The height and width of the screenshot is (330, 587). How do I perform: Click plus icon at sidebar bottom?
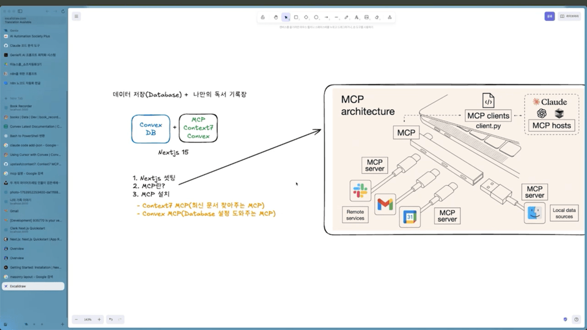coord(62,324)
